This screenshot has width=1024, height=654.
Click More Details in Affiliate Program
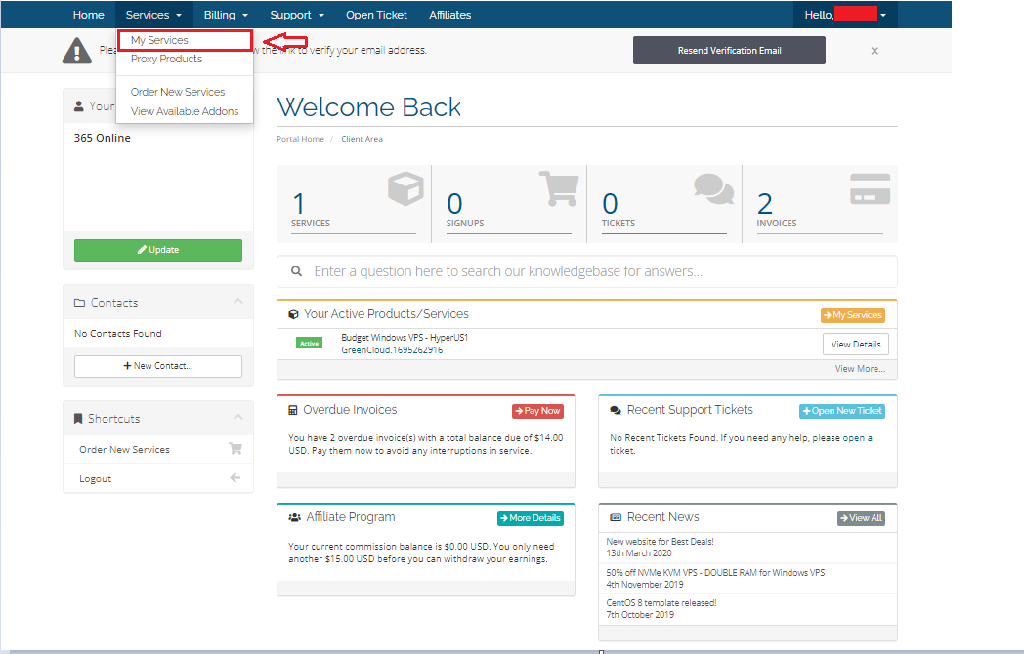(x=531, y=518)
